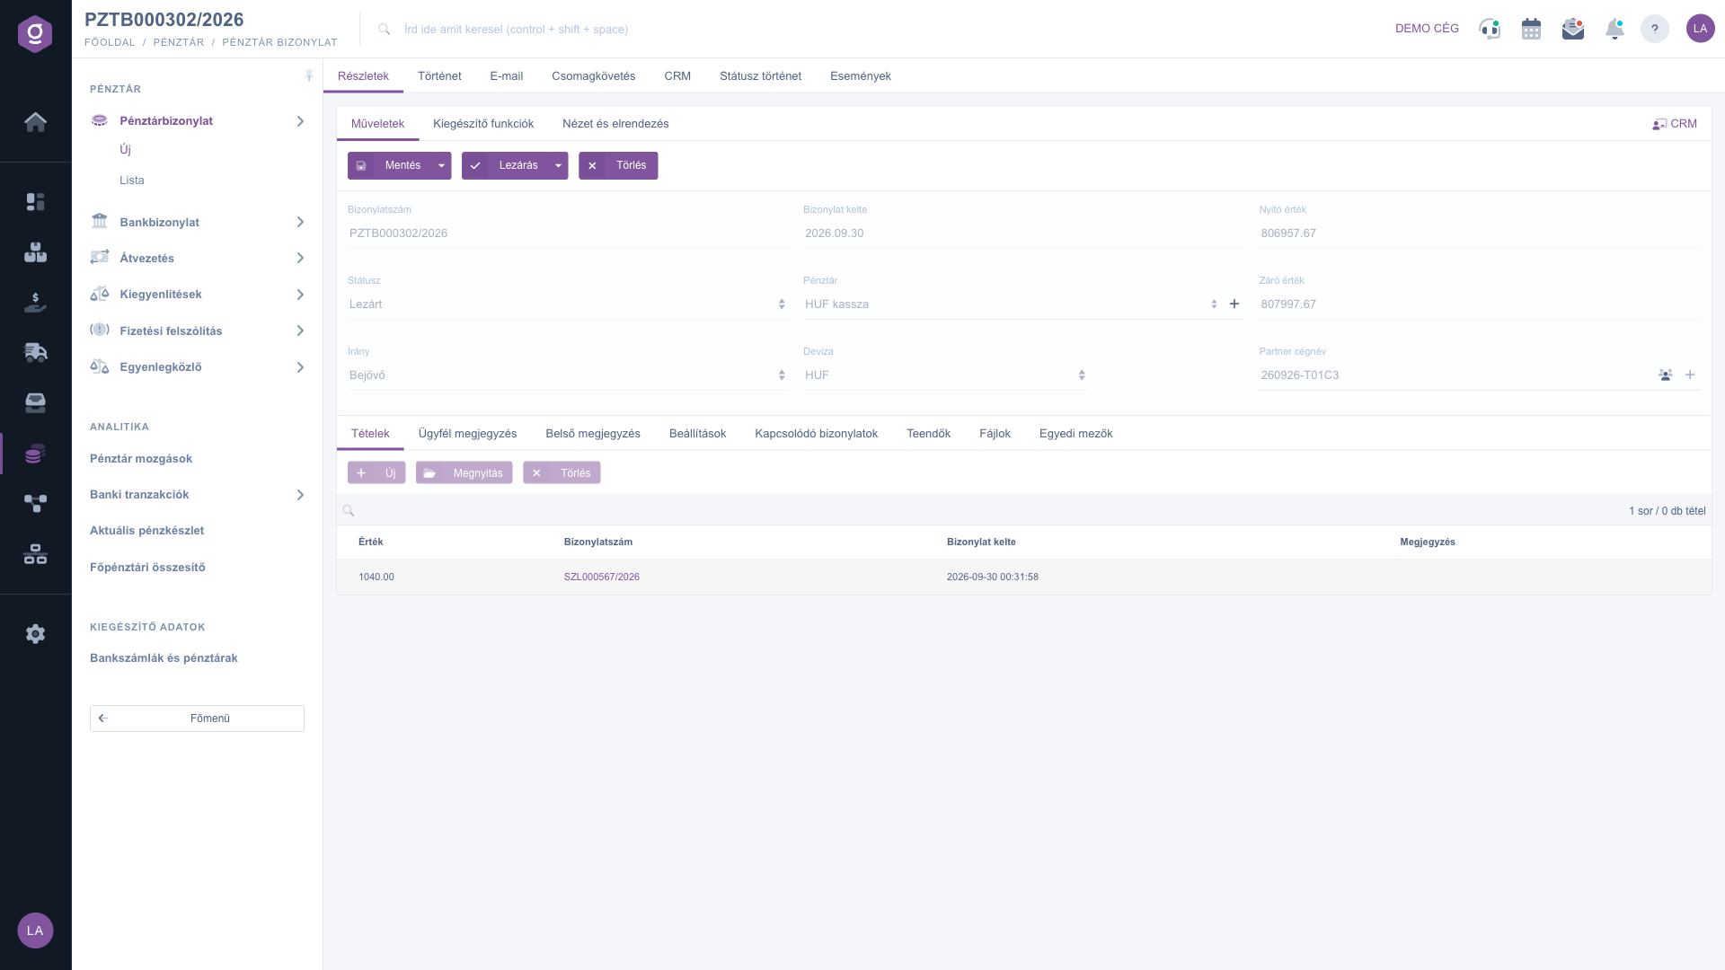This screenshot has width=1725, height=970.
Task: Click the Főmenü back button
Action: point(197,719)
